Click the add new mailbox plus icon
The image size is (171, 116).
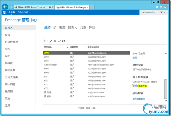coord(45,41)
